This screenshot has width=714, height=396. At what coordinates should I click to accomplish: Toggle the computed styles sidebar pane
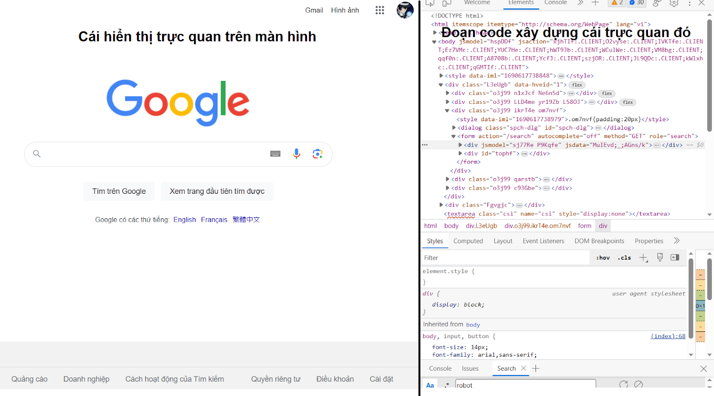click(675, 257)
